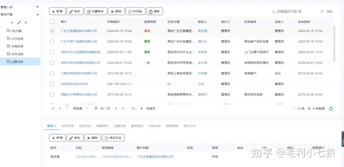The image size is (344, 167).
Task: Click the search magnifier icon
Action: 274,12
